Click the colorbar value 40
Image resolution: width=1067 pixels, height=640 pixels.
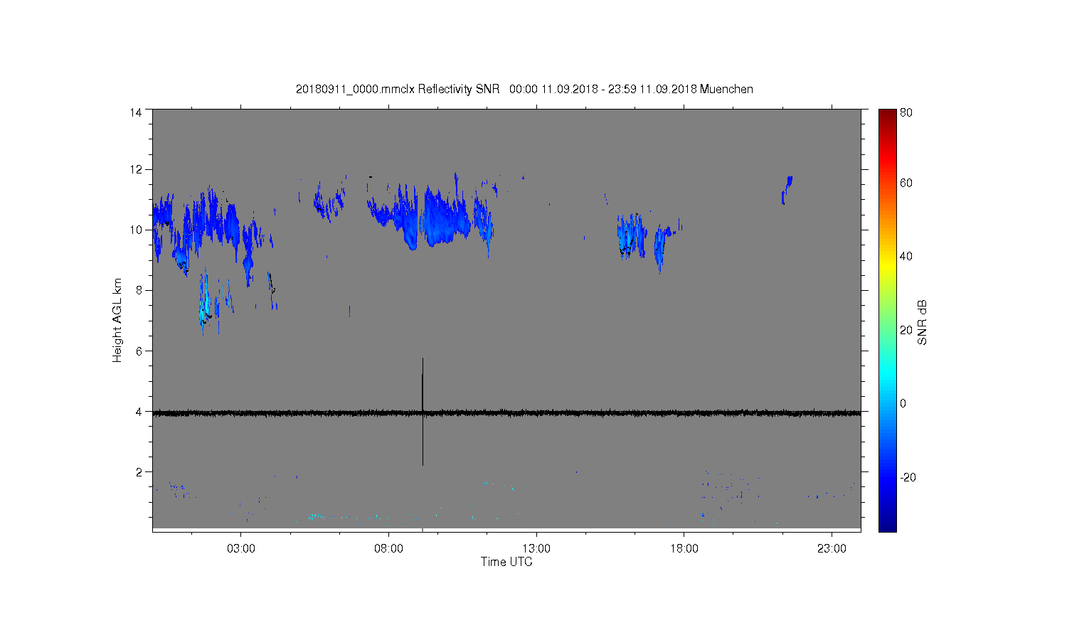(906, 256)
